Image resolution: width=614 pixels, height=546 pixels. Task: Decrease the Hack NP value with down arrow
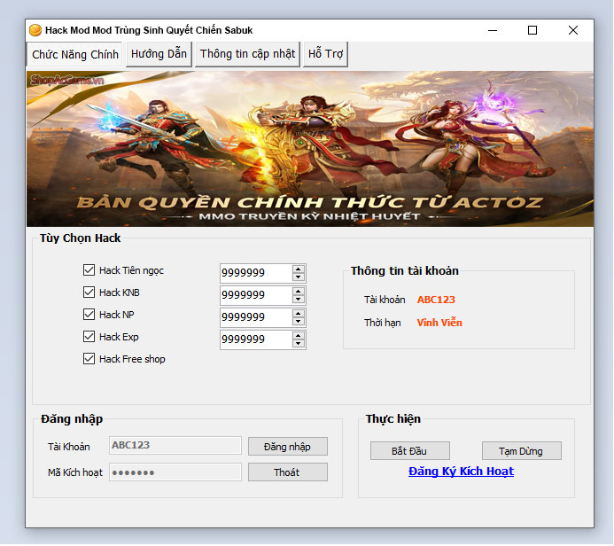[299, 322]
